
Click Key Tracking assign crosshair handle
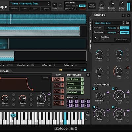[x=82, y=79]
